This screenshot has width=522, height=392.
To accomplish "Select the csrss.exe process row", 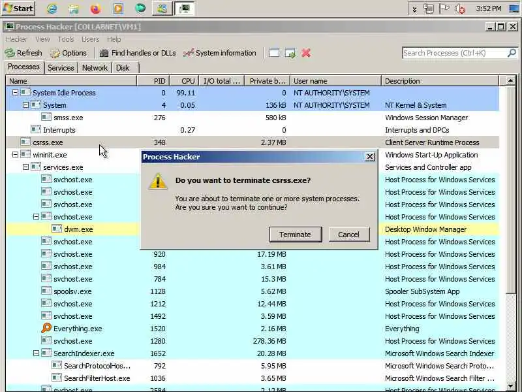I will pos(253,142).
